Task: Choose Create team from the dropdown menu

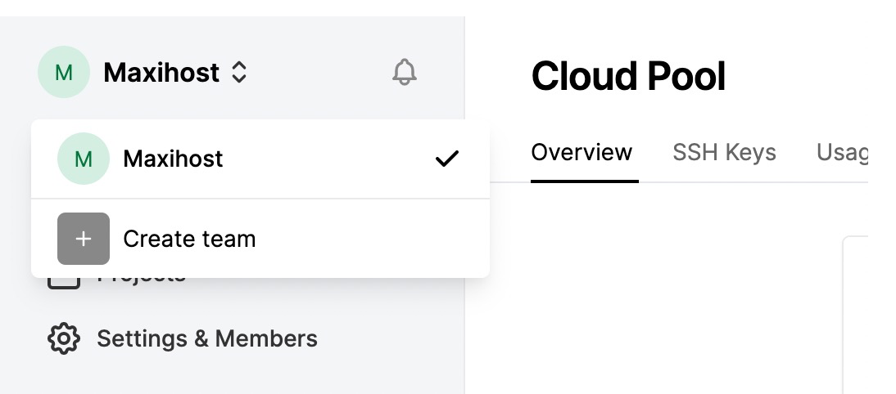Action: [x=260, y=239]
